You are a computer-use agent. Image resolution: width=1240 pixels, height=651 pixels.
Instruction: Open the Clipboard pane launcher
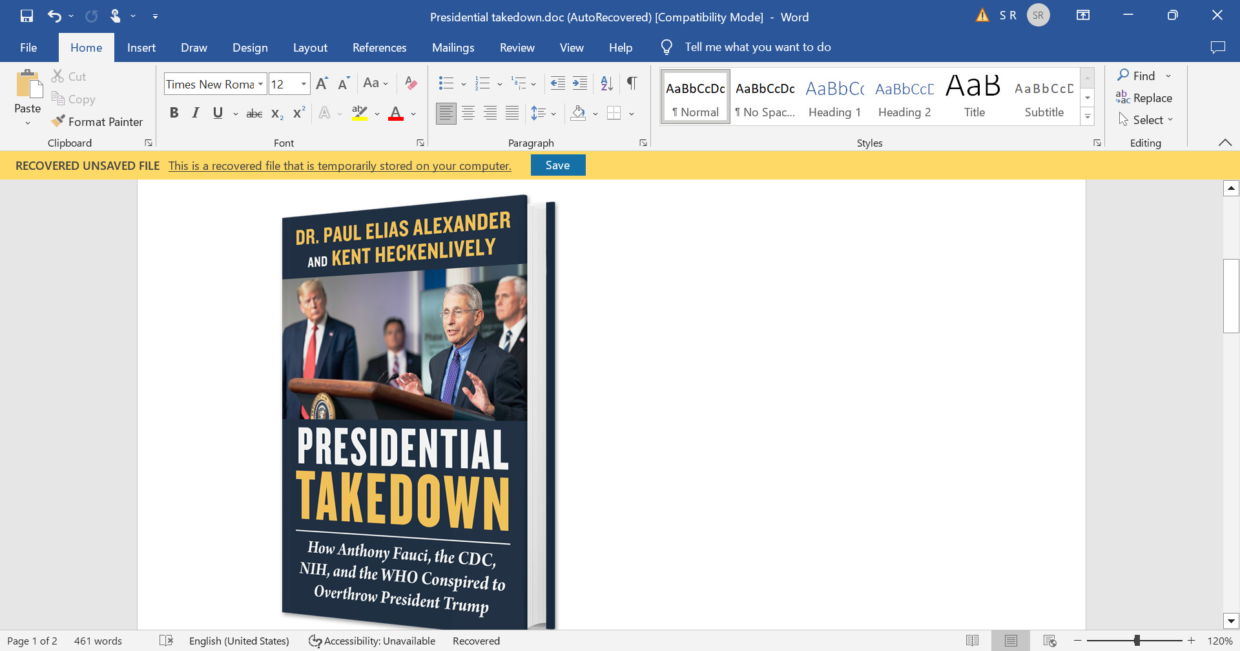click(149, 143)
